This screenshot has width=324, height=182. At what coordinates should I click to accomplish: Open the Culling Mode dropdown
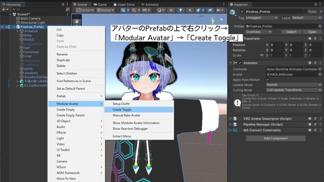click(x=294, y=90)
